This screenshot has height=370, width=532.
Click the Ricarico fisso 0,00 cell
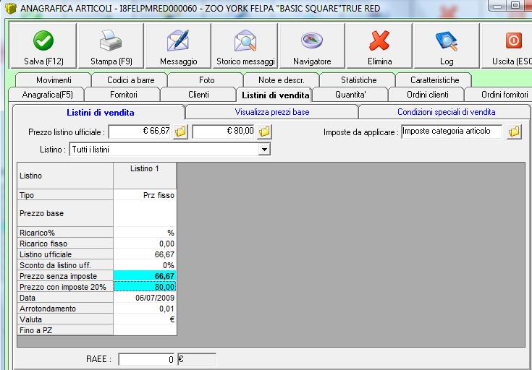(145, 244)
